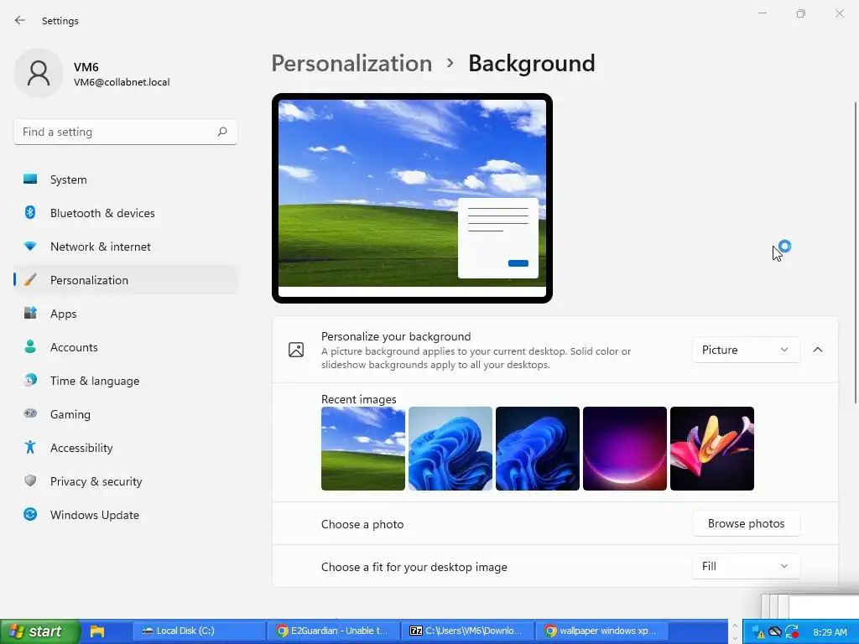Select the colorful flower wallpaper thumbnail
Image resolution: width=859 pixels, height=644 pixels.
coord(712,449)
